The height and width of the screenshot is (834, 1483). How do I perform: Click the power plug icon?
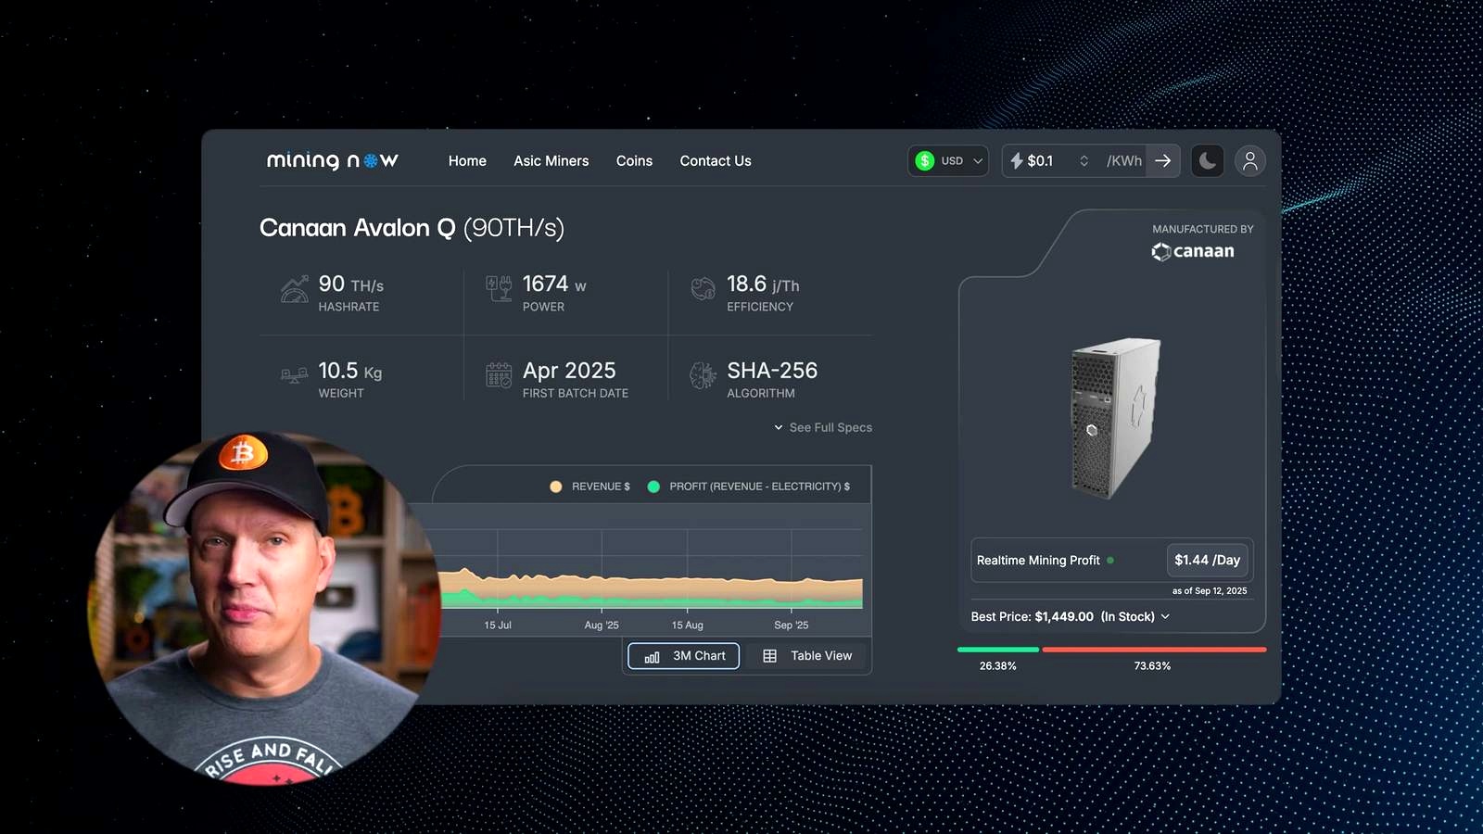pyautogui.click(x=499, y=288)
